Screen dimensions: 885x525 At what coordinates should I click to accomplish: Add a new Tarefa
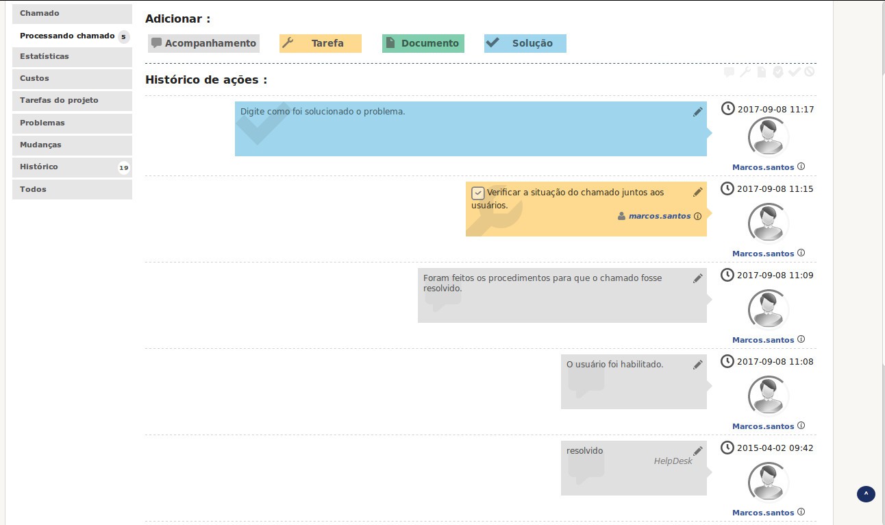click(321, 43)
